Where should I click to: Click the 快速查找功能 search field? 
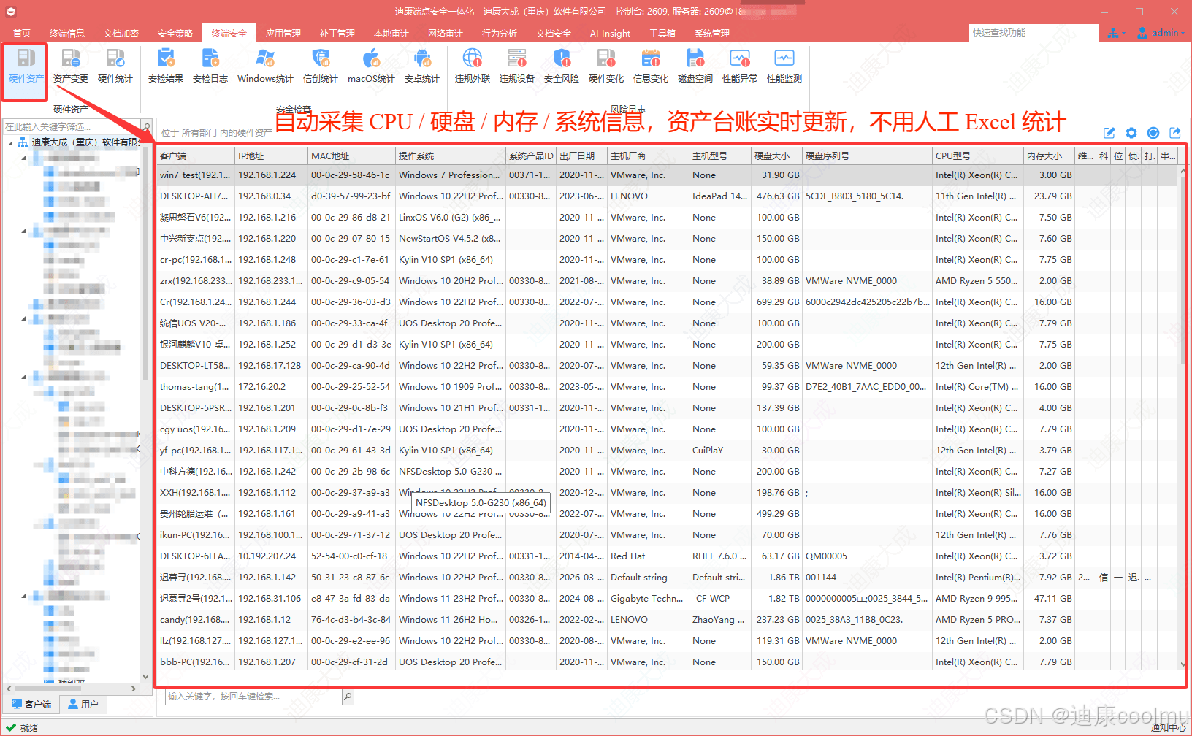(x=1034, y=33)
